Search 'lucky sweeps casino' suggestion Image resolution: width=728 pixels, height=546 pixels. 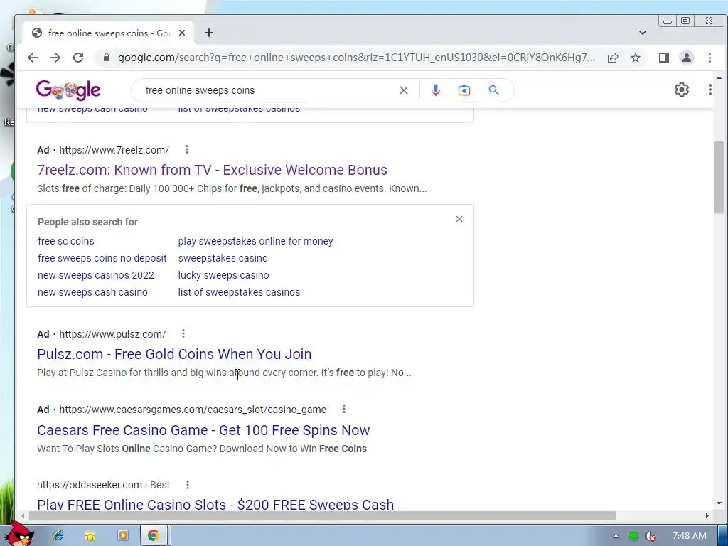pyautogui.click(x=223, y=275)
